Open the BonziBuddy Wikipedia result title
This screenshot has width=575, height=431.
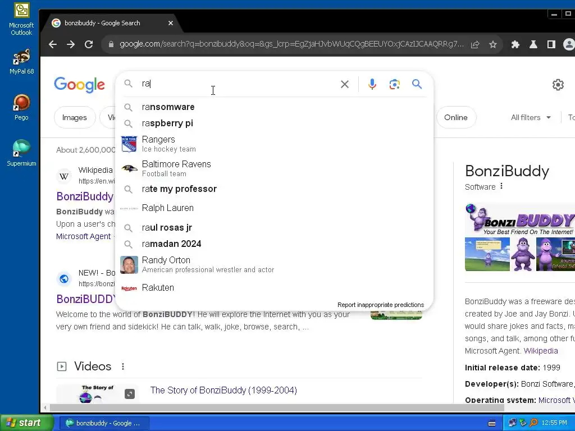(x=85, y=196)
